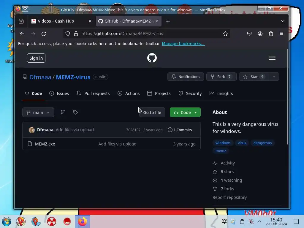View 9 stars link
The width and height of the screenshot is (304, 228).
[223, 172]
